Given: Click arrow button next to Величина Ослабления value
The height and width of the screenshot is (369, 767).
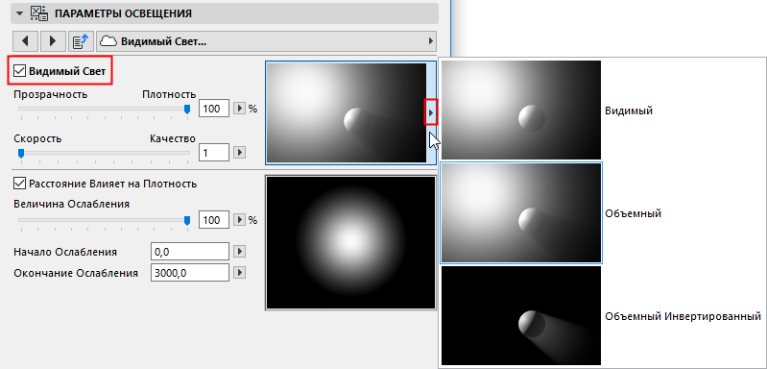Looking at the screenshot, I should coord(239,220).
